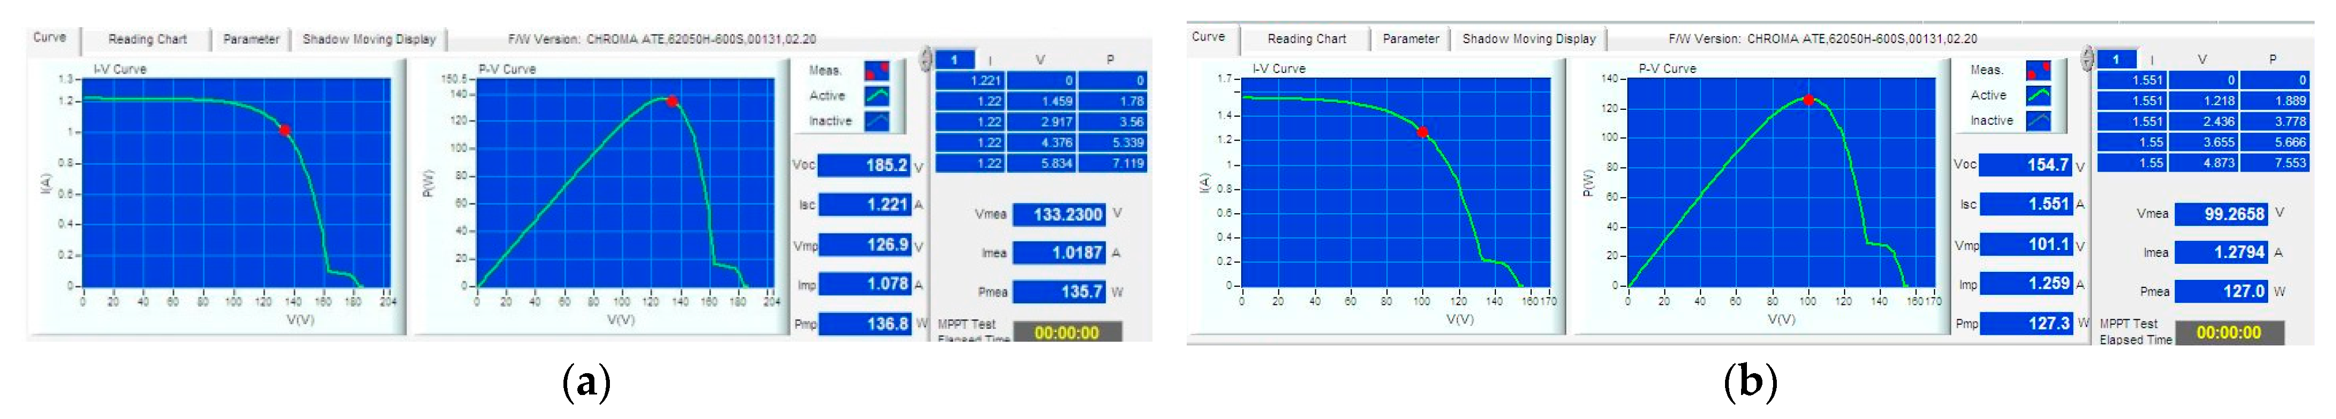Viewport: 2336px width, 419px height.
Task: Click the Isc field showing 1.551
Action: click(2026, 205)
